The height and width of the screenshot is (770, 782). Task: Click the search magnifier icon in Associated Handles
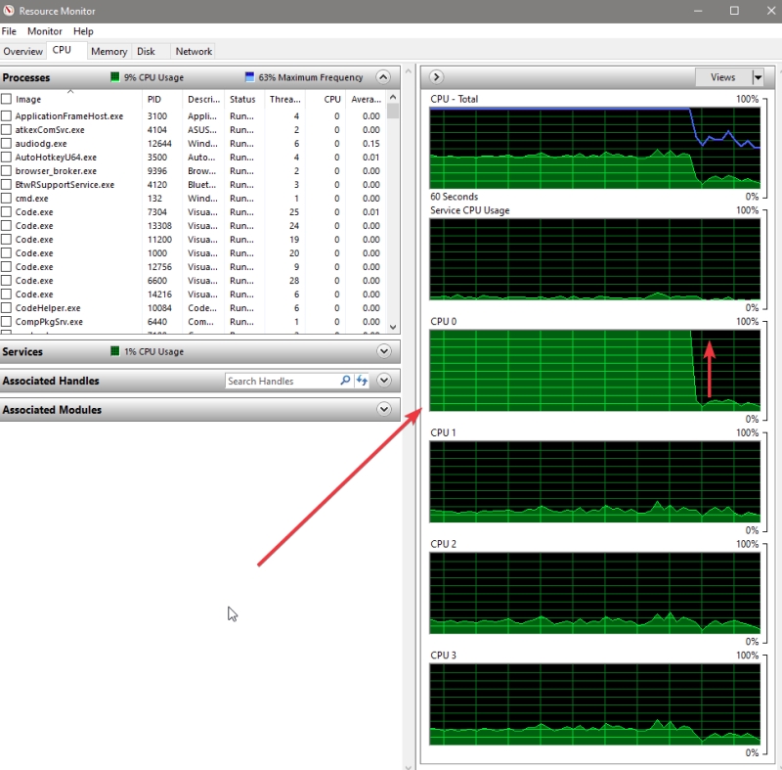(345, 381)
